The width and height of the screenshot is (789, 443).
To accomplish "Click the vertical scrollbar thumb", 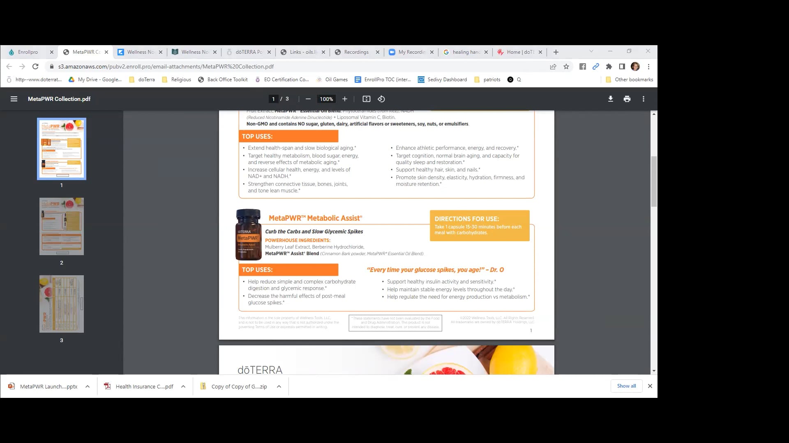I will pyautogui.click(x=654, y=182).
